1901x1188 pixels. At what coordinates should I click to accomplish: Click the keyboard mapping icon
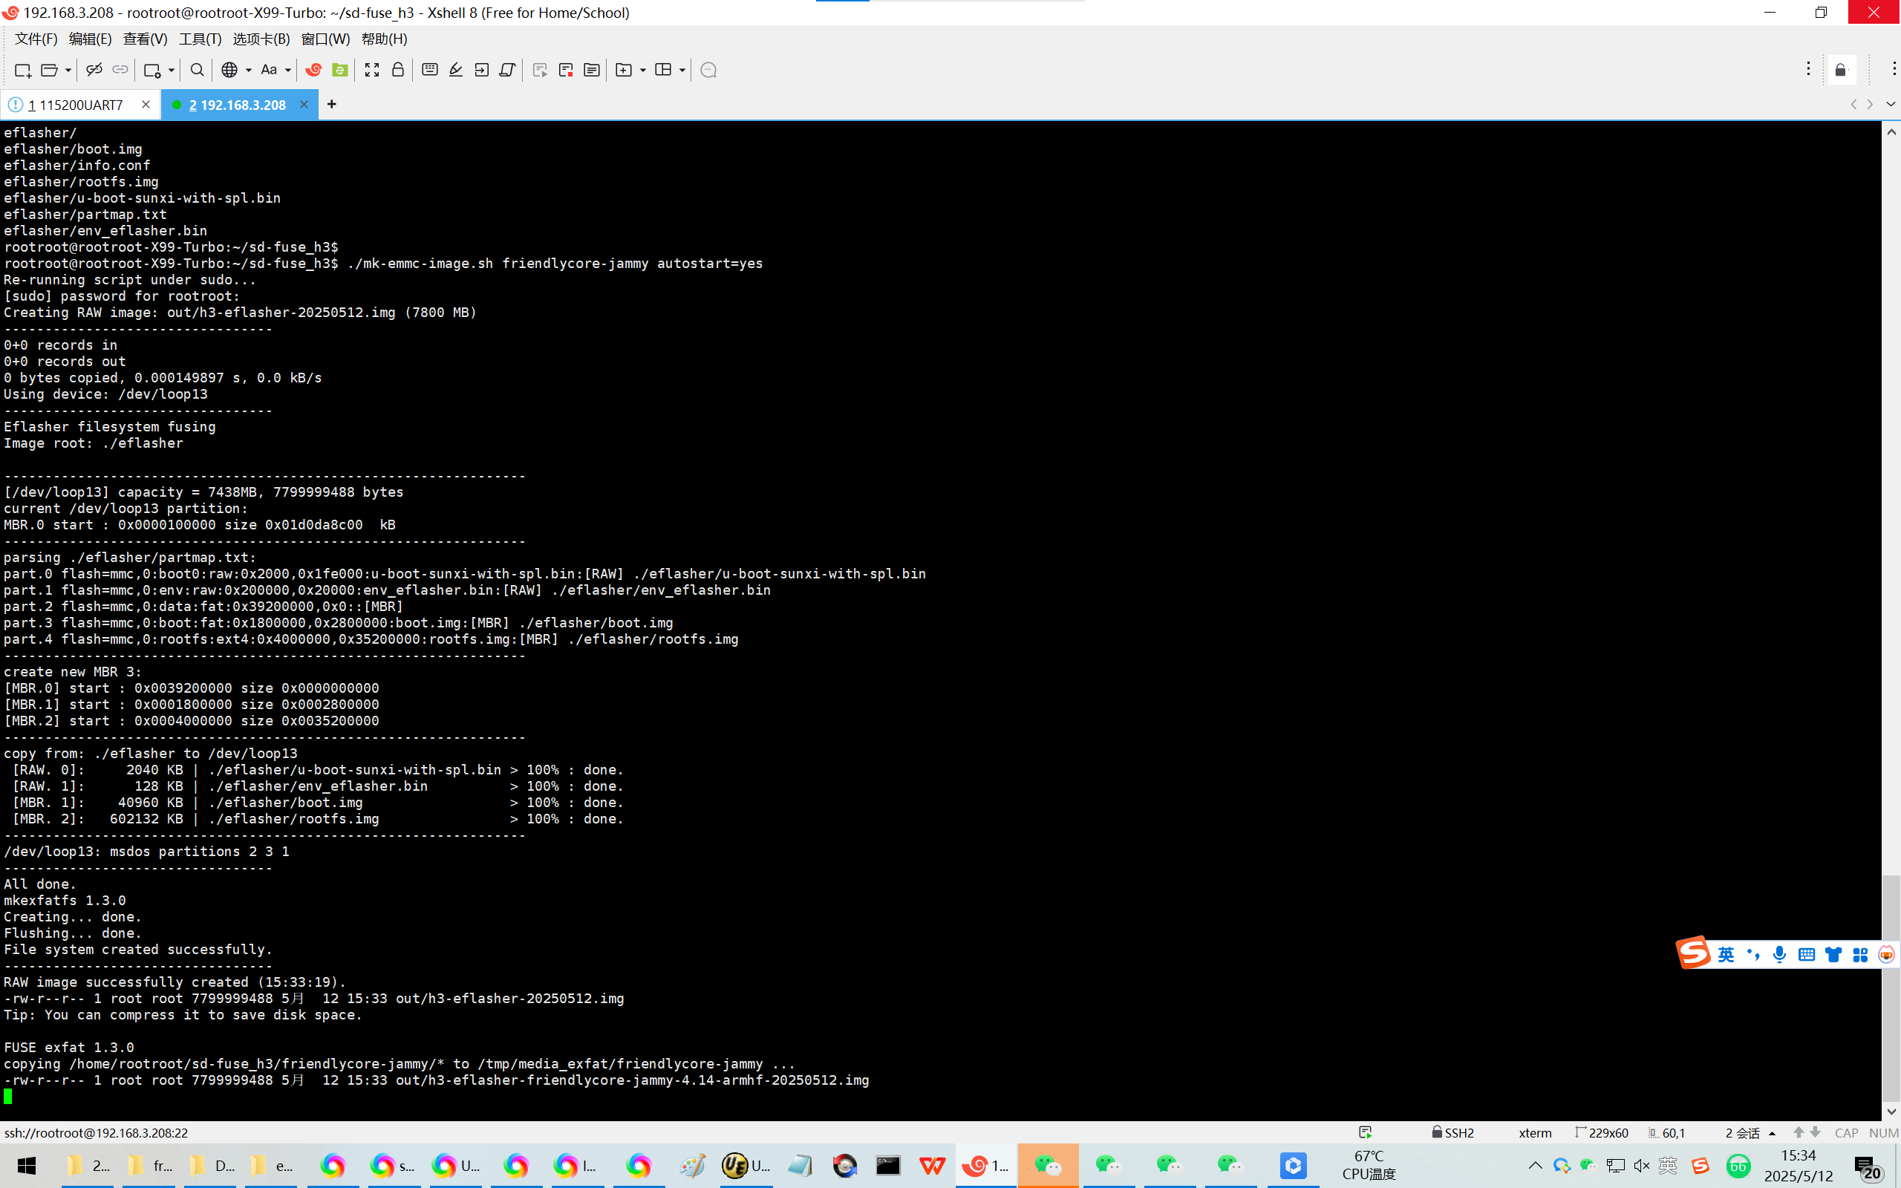pos(430,70)
